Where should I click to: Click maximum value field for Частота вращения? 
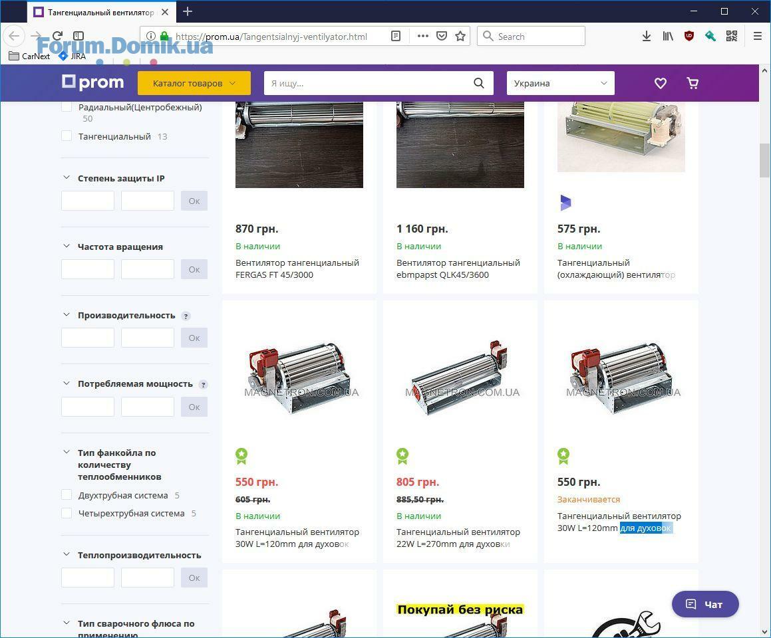pyautogui.click(x=148, y=269)
